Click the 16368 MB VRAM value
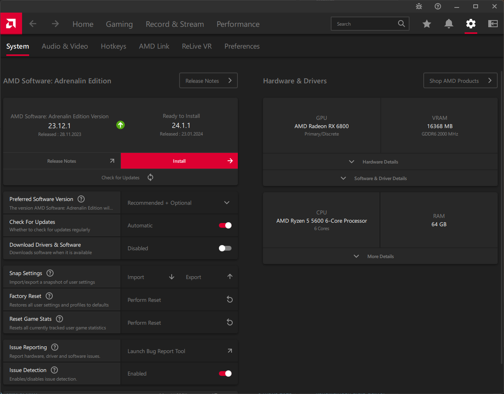 point(440,126)
